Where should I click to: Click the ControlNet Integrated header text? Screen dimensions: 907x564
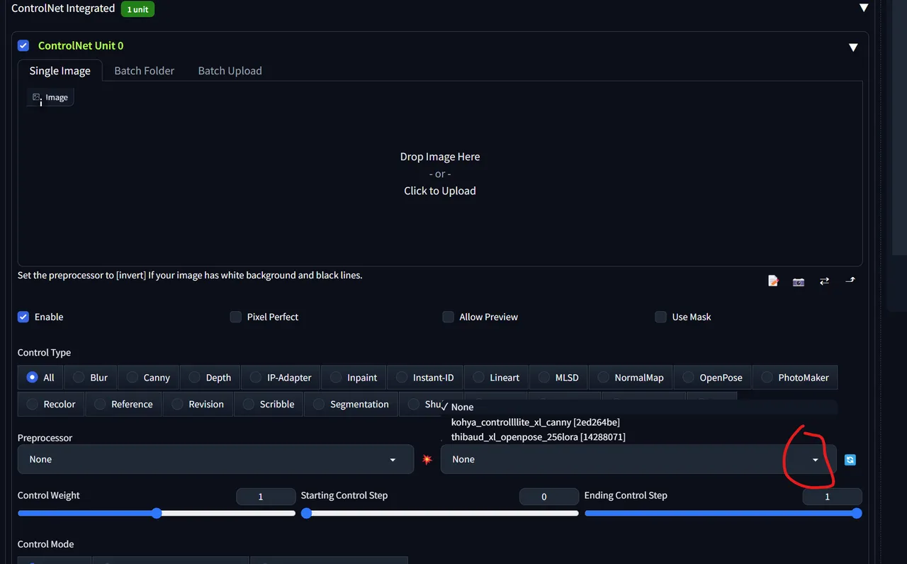(x=63, y=9)
